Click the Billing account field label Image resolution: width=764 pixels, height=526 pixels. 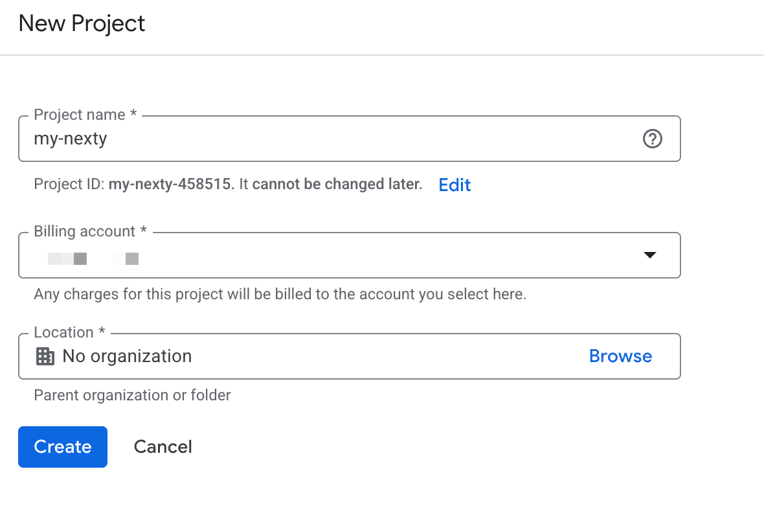90,231
